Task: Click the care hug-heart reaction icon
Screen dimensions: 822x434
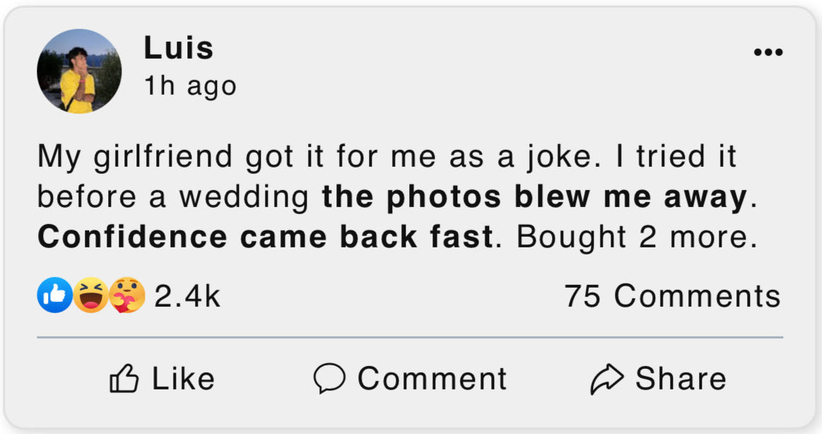Action: 127,295
